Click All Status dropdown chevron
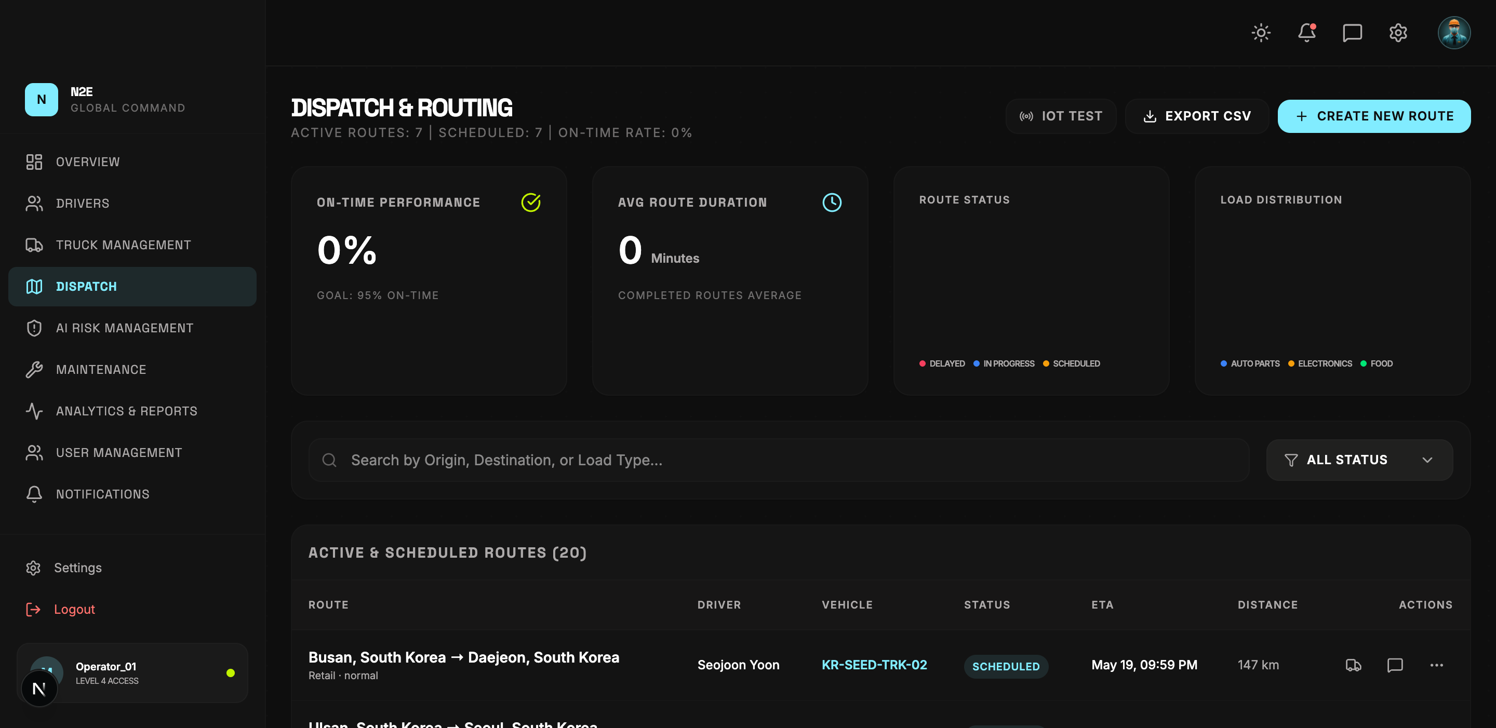 point(1427,461)
